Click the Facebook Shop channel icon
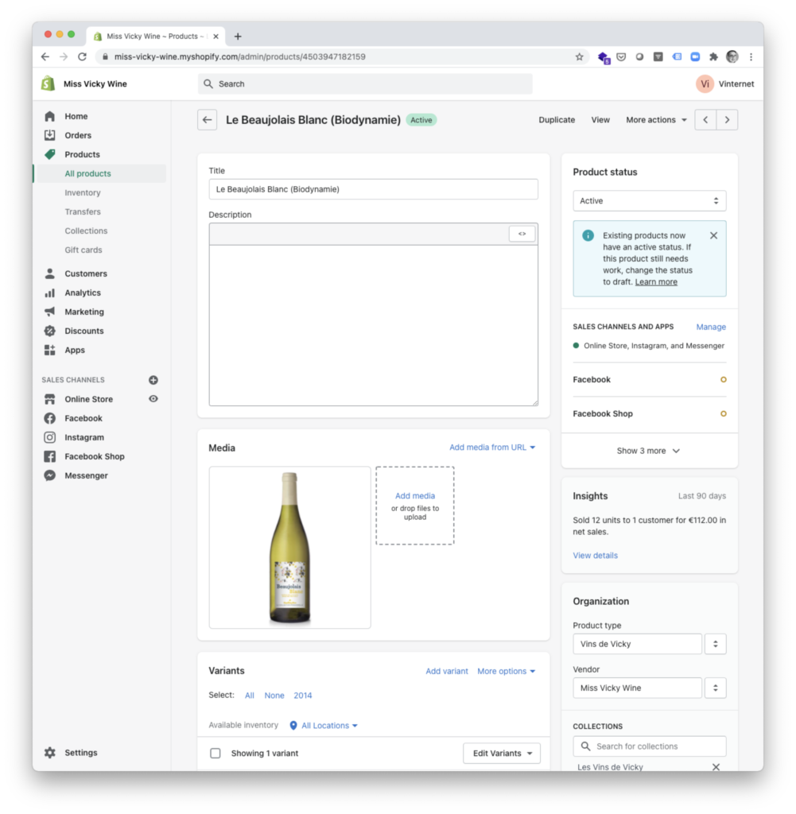The width and height of the screenshot is (796, 814). [x=50, y=457]
